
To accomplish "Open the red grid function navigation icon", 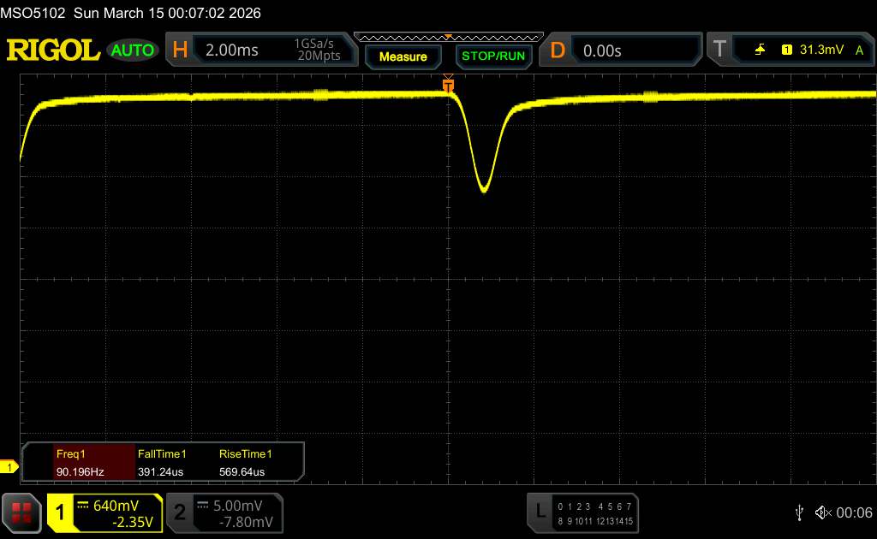I will (x=22, y=512).
